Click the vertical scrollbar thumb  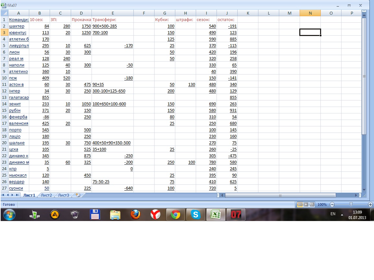pos(364,76)
